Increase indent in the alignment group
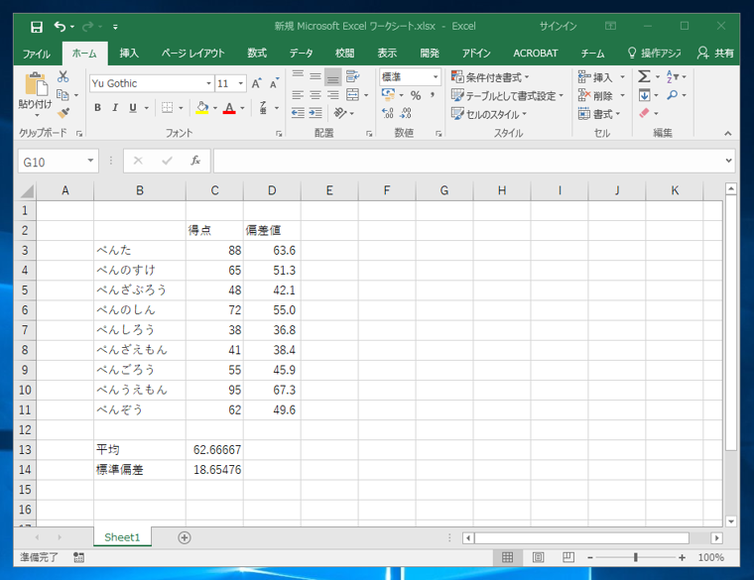754x580 pixels. tap(315, 113)
